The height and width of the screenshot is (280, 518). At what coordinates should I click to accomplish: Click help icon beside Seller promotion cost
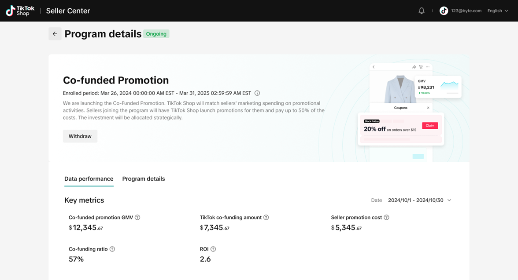coord(386,218)
